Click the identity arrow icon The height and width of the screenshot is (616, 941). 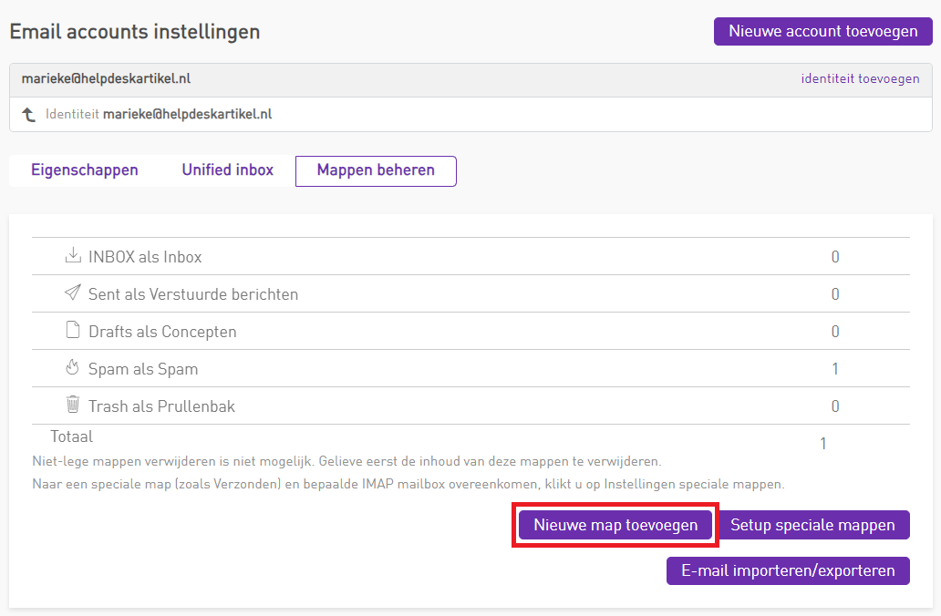[x=29, y=115]
